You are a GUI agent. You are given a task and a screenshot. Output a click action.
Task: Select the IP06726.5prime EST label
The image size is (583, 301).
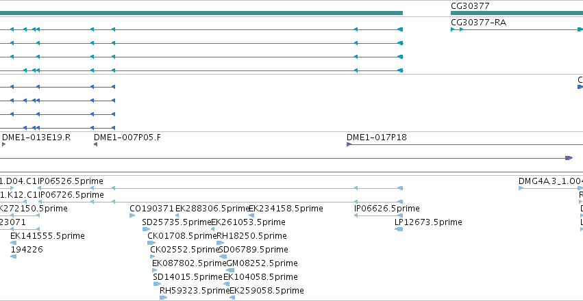[x=71, y=194]
